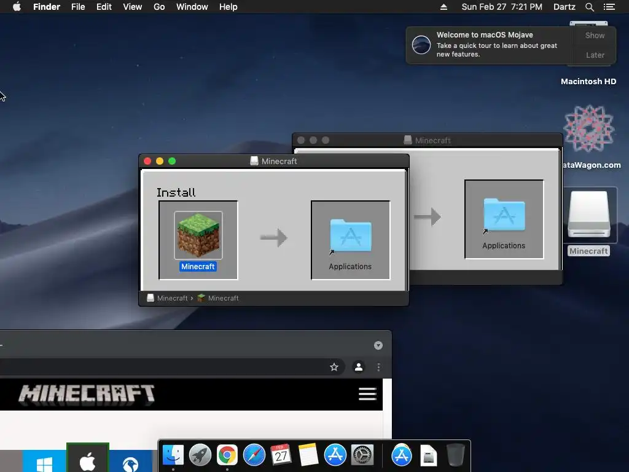Image resolution: width=629 pixels, height=472 pixels.
Task: Open the Go menu
Action: click(x=159, y=7)
